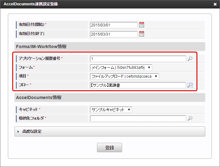This screenshot has height=167, width=220.
Task: Open the フォーム dropdown
Action: click(121, 68)
